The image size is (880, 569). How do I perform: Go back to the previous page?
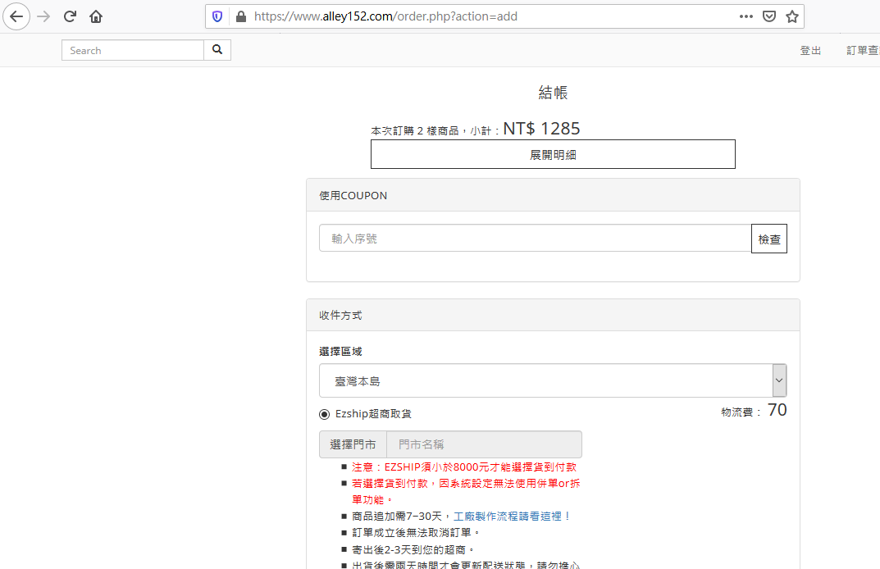[16, 16]
